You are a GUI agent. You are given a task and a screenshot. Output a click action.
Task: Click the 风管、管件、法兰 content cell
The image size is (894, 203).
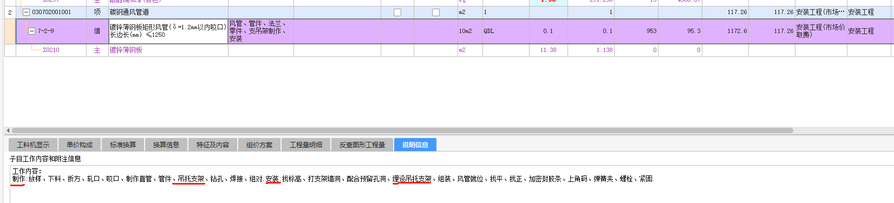[261, 31]
